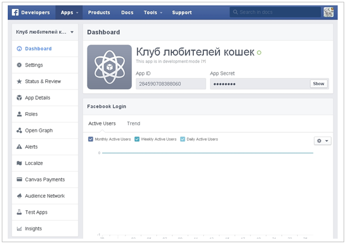Switch to the Active Users tab

[x=102, y=123]
